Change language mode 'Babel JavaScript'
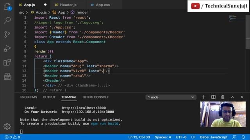This screenshot has width=250, height=140. click(214, 137)
